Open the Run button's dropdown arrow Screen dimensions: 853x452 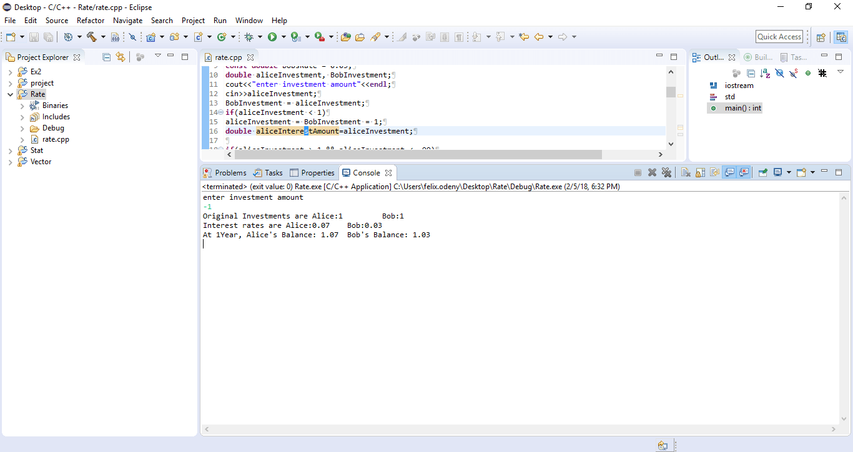coord(284,37)
